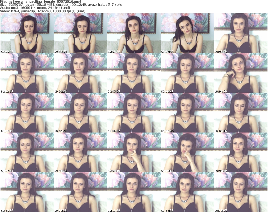The image size is (268, 212).
Task: Select the thumbnail timestamped 00:04:50
Action: click(x=241, y=73)
